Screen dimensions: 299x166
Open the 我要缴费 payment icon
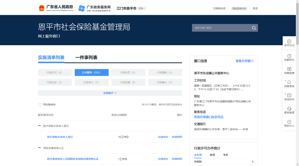click(x=289, y=71)
